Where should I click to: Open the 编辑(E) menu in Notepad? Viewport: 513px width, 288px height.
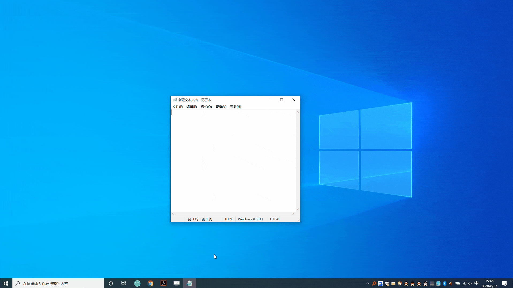[192, 107]
